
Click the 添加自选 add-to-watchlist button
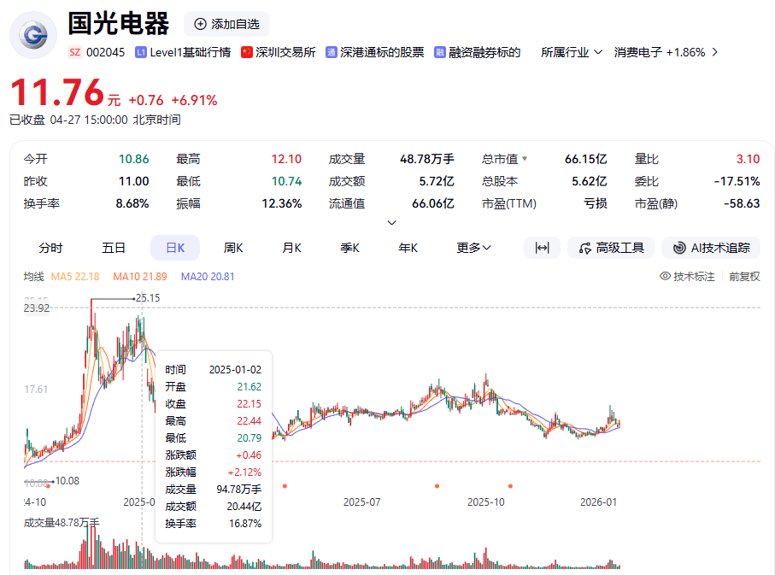pyautogui.click(x=226, y=24)
